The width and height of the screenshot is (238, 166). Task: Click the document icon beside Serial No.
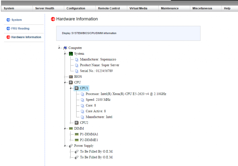click(x=77, y=71)
